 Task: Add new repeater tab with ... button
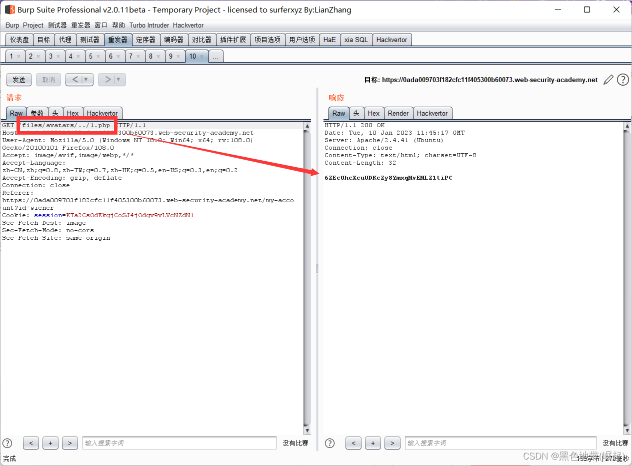click(215, 57)
